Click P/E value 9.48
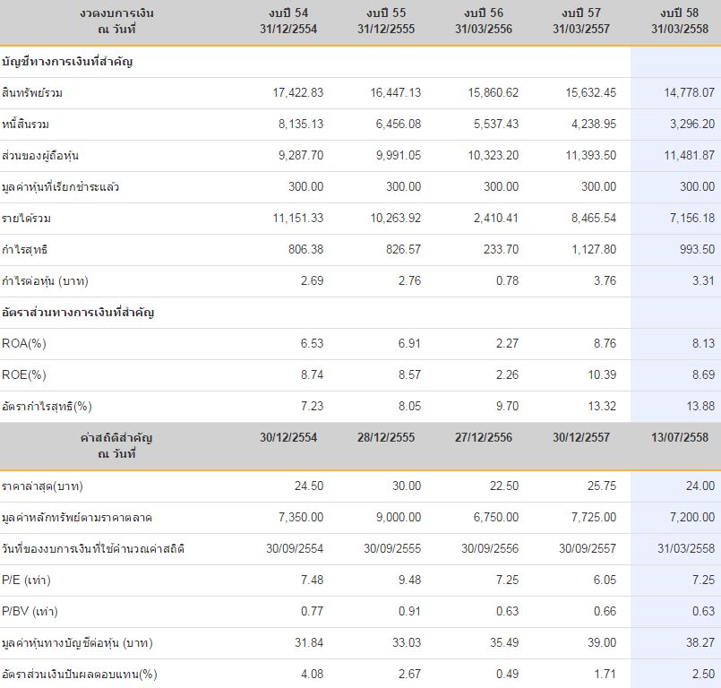The image size is (721, 688). coord(409,580)
